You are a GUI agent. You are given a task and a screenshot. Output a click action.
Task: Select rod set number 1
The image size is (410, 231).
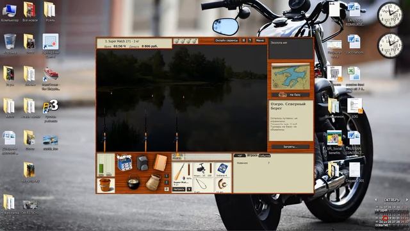pyautogui.click(x=167, y=176)
